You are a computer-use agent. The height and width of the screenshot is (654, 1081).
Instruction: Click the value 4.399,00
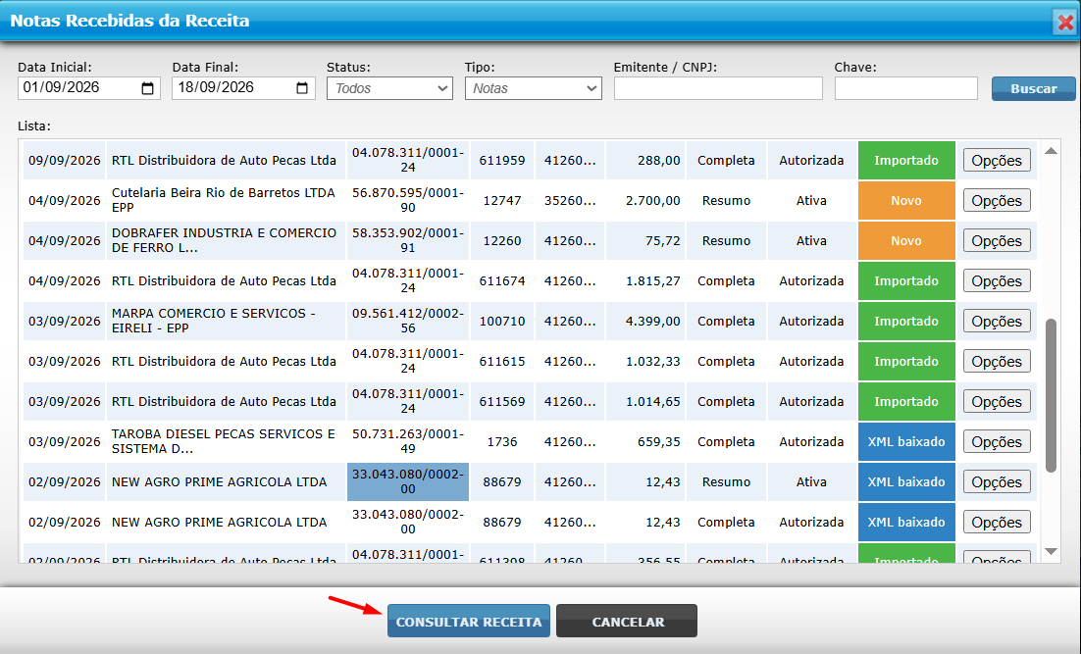[x=653, y=322]
